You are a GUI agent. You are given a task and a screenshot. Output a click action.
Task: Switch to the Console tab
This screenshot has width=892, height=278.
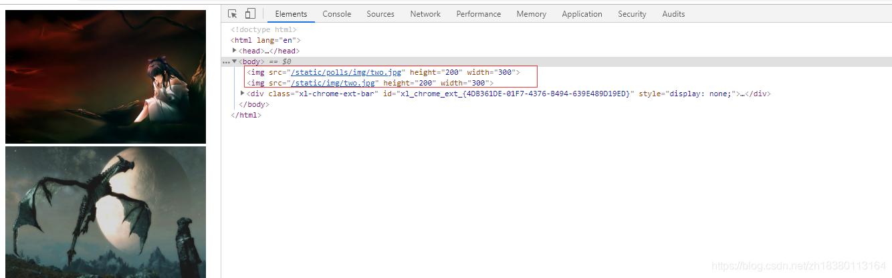point(337,14)
